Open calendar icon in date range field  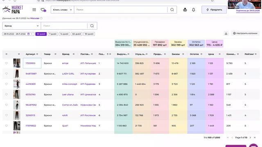[x=28, y=34]
